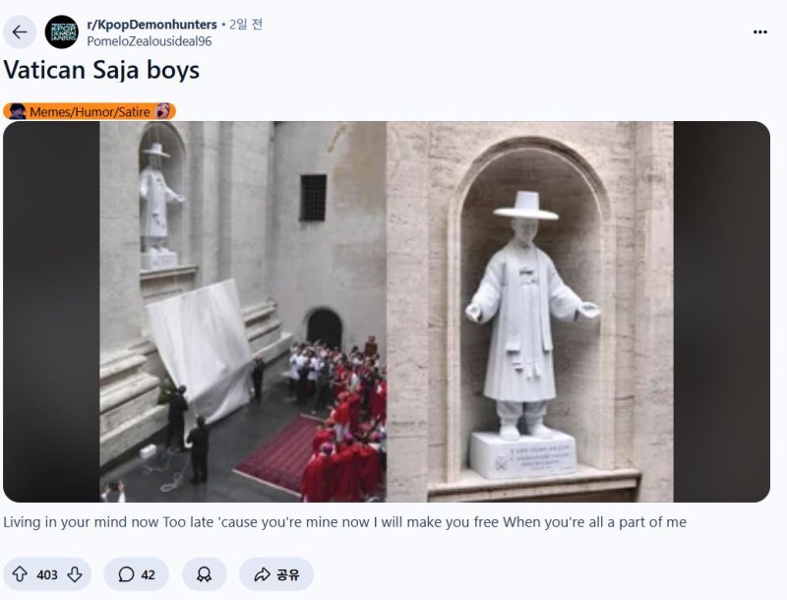
Task: Click the 2일 전 timestamp
Action: click(245, 24)
